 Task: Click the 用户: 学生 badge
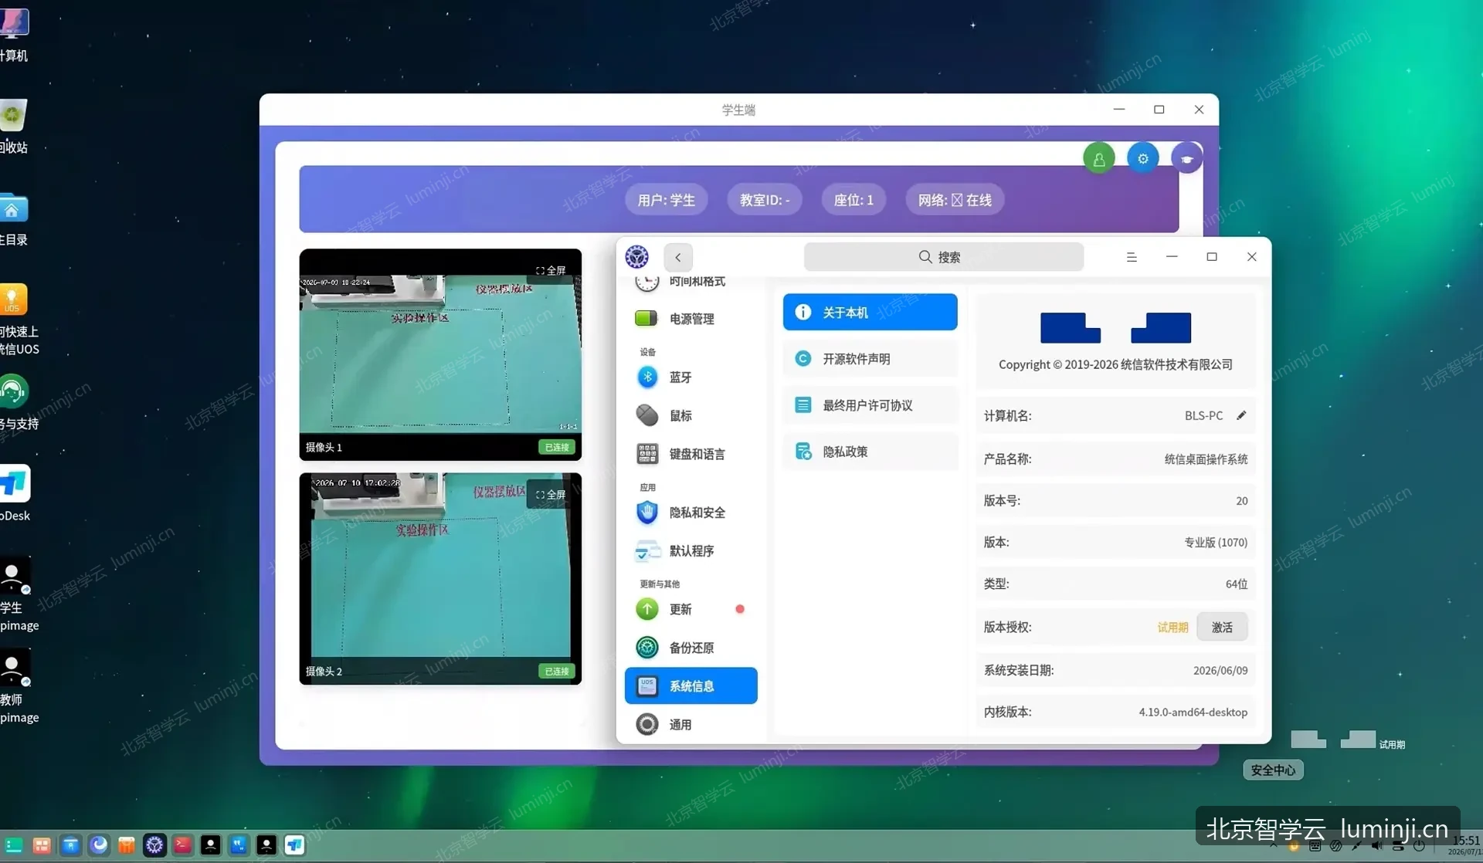[x=666, y=200]
